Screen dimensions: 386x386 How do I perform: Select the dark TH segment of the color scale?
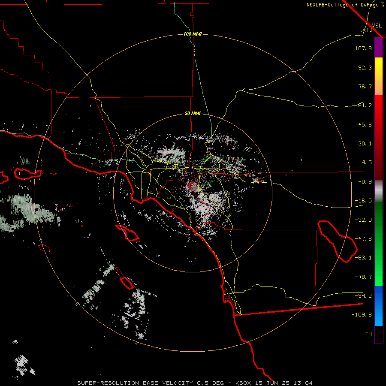(379, 334)
